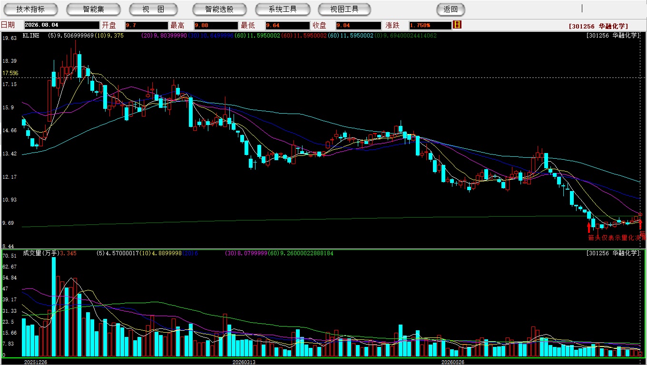The image size is (647, 365).
Task: Select the 收盘 value field 9.84
Action: point(358,25)
